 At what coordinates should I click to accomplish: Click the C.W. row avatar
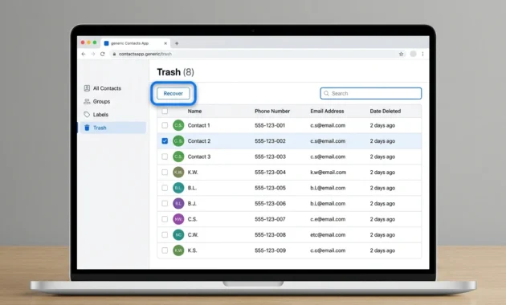tap(178, 234)
